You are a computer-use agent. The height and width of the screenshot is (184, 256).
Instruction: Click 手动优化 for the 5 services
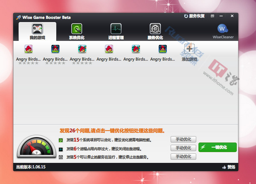[x=183, y=156]
